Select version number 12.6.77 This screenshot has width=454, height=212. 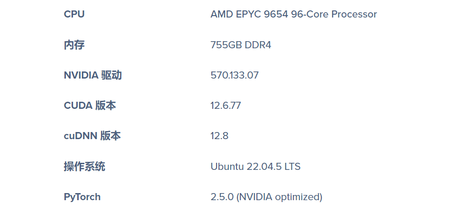coord(226,106)
